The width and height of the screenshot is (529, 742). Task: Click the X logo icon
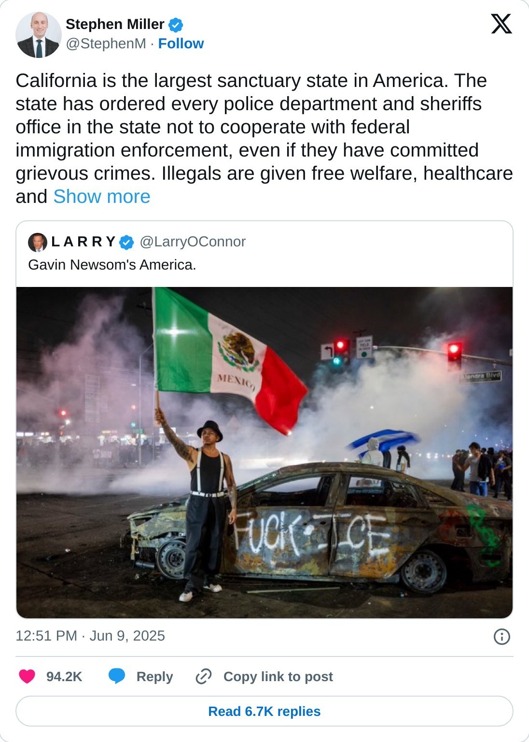coord(501,24)
